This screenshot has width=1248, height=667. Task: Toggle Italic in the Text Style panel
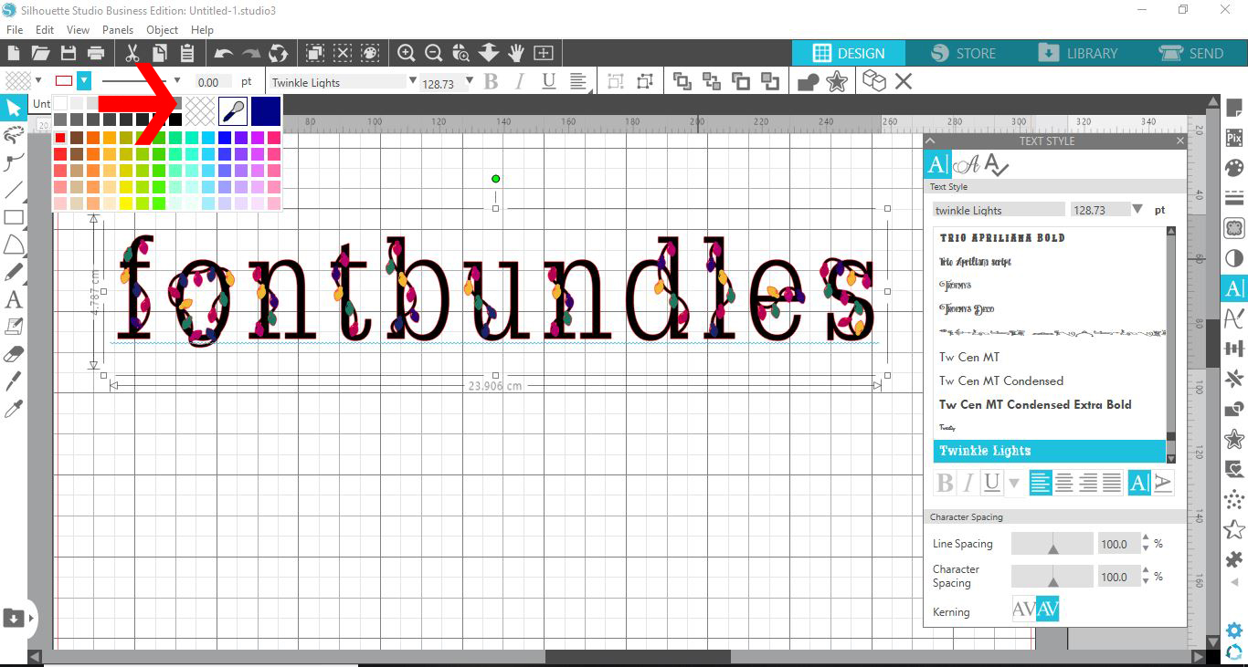(968, 483)
